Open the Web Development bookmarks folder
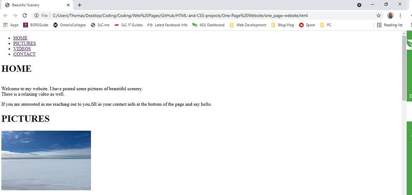 point(248,25)
